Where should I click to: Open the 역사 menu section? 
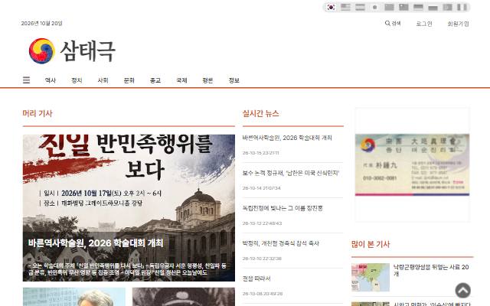[51, 80]
